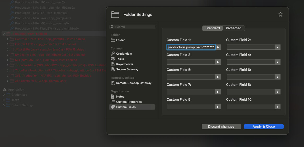Open the Custom Field 1 arrow menu
The height and width of the screenshot is (147, 304).
point(218,47)
